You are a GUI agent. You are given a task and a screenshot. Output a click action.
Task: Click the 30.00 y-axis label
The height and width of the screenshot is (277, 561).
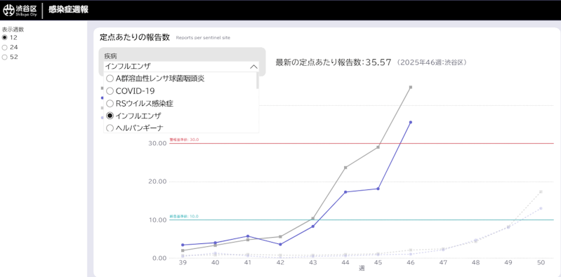pos(158,143)
